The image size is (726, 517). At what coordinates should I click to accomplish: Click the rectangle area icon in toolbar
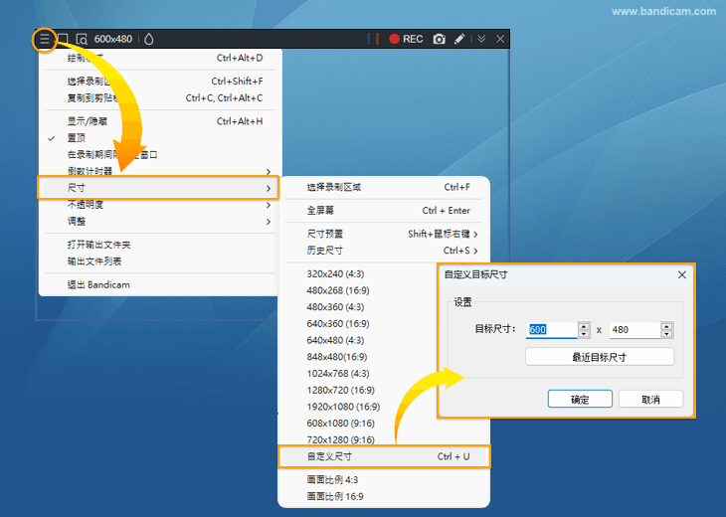click(x=63, y=39)
